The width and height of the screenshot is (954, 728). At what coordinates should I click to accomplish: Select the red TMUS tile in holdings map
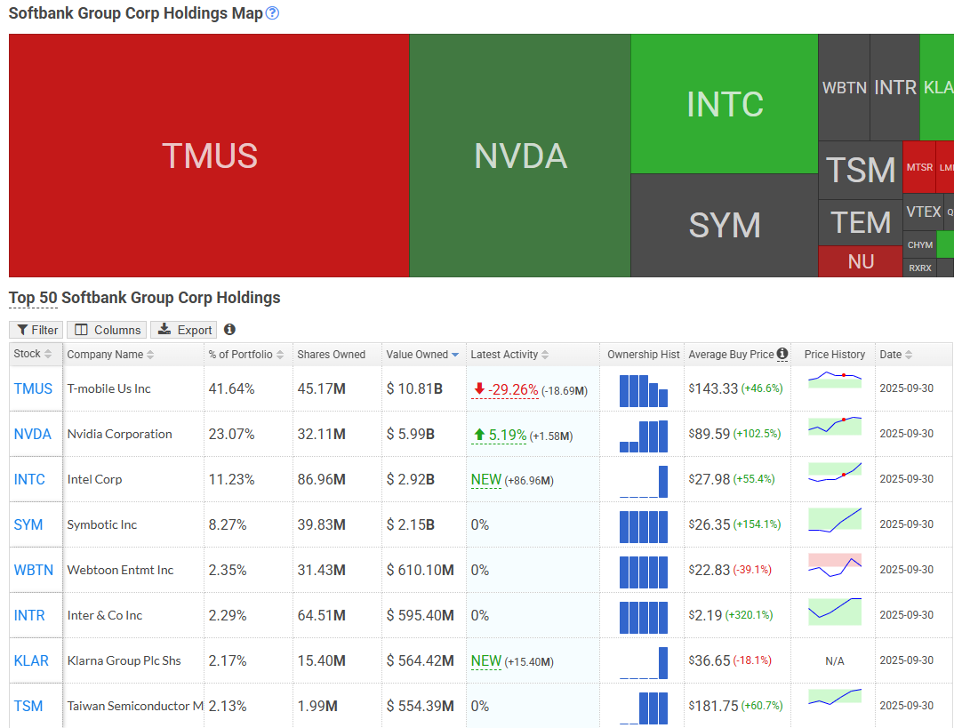(x=209, y=156)
